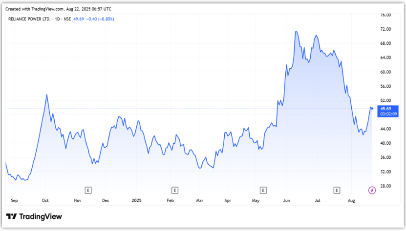Click the Oct label on the time axis

click(45, 200)
